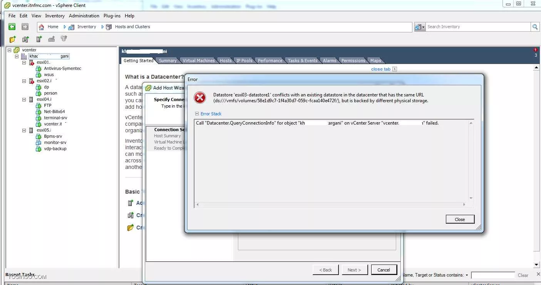Click the Home house icon in breadcrumb
541x285 pixels.
tap(42, 27)
